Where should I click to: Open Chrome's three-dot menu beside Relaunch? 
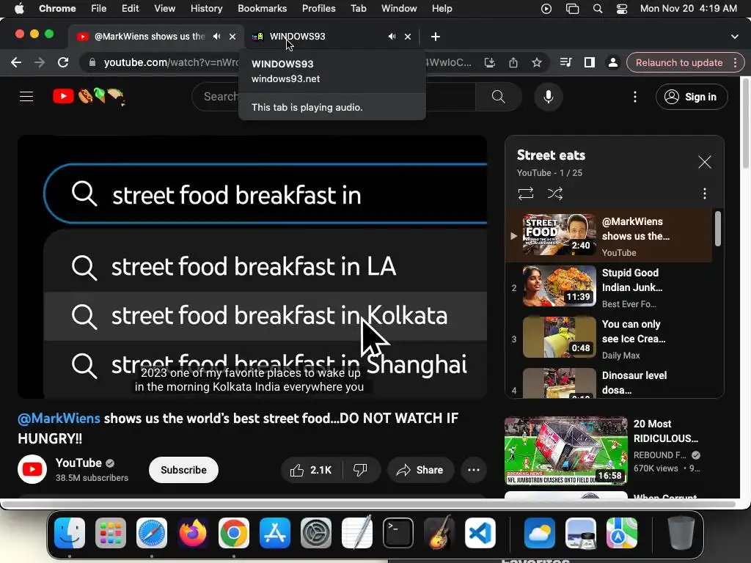tap(735, 63)
